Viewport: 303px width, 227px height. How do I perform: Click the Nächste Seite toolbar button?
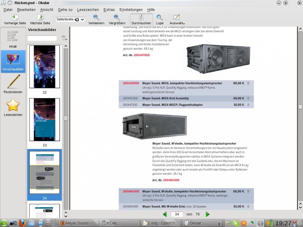coord(40,20)
